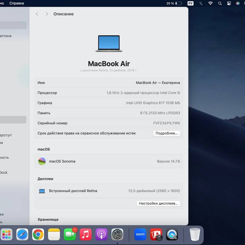
Task: Open the Notes app in the Dock
Action: coord(54,234)
